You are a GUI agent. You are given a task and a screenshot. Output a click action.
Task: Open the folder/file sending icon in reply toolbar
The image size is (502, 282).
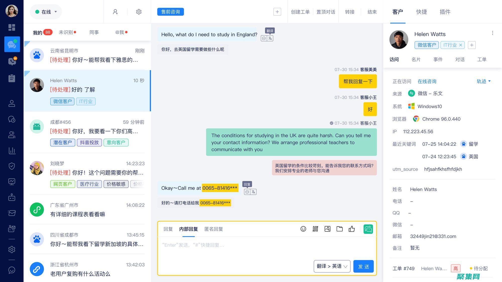(340, 229)
